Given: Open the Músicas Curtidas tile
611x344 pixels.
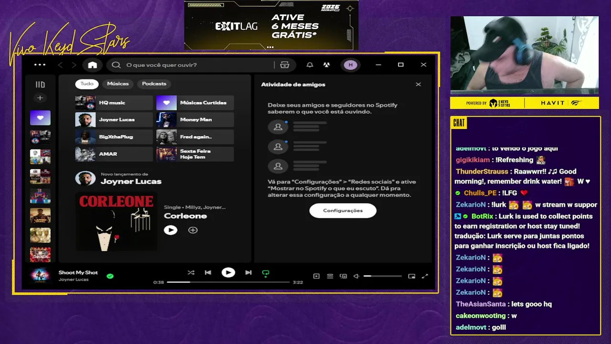Looking at the screenshot, I should coord(195,103).
